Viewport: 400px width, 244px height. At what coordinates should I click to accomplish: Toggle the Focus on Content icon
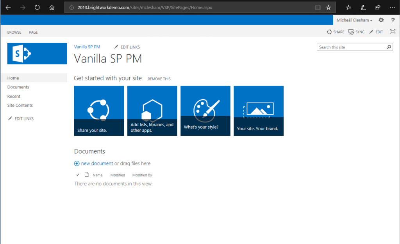point(393,32)
